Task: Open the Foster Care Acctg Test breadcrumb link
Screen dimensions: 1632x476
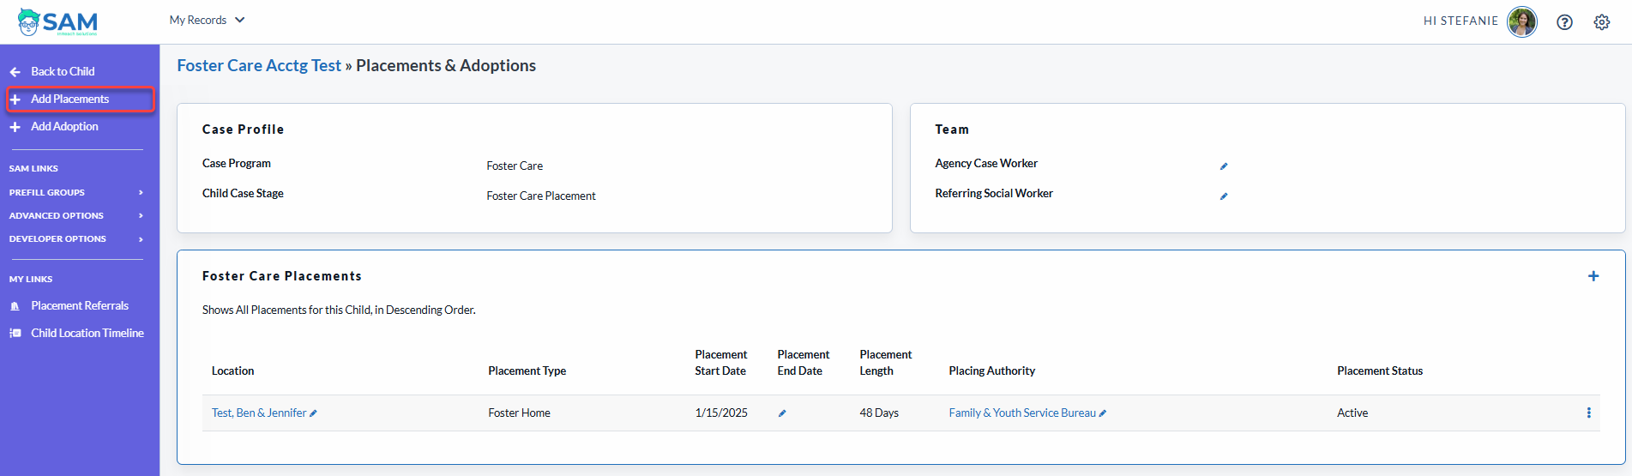Action: 259,65
